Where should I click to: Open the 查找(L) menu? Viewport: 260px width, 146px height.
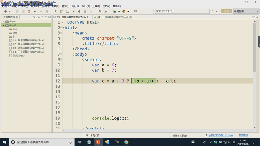click(65, 6)
